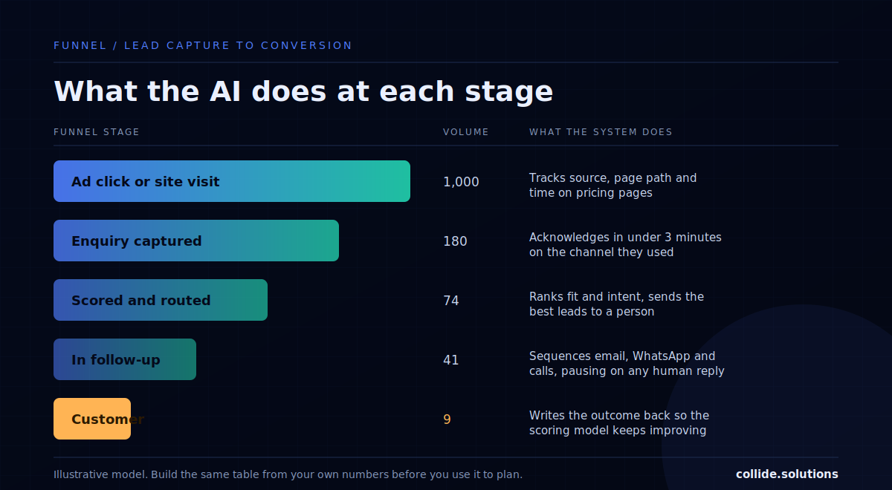
Task: Click the 'Tracks source, page path' description
Action: coord(613,186)
